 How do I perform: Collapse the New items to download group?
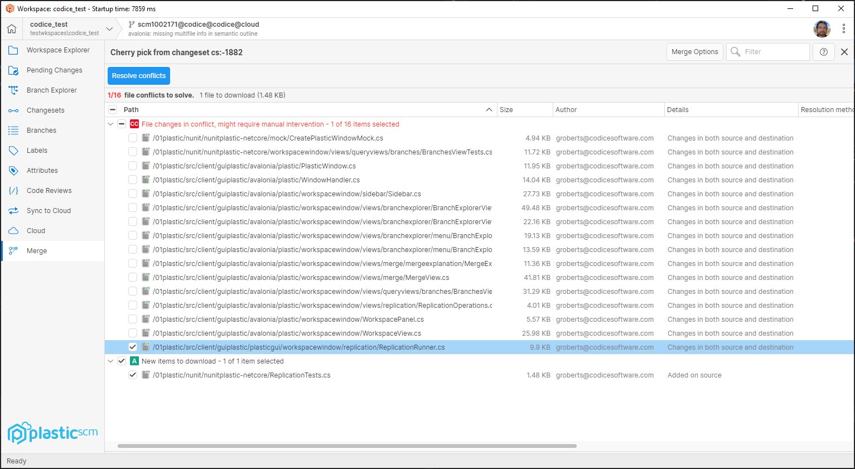[x=110, y=361]
